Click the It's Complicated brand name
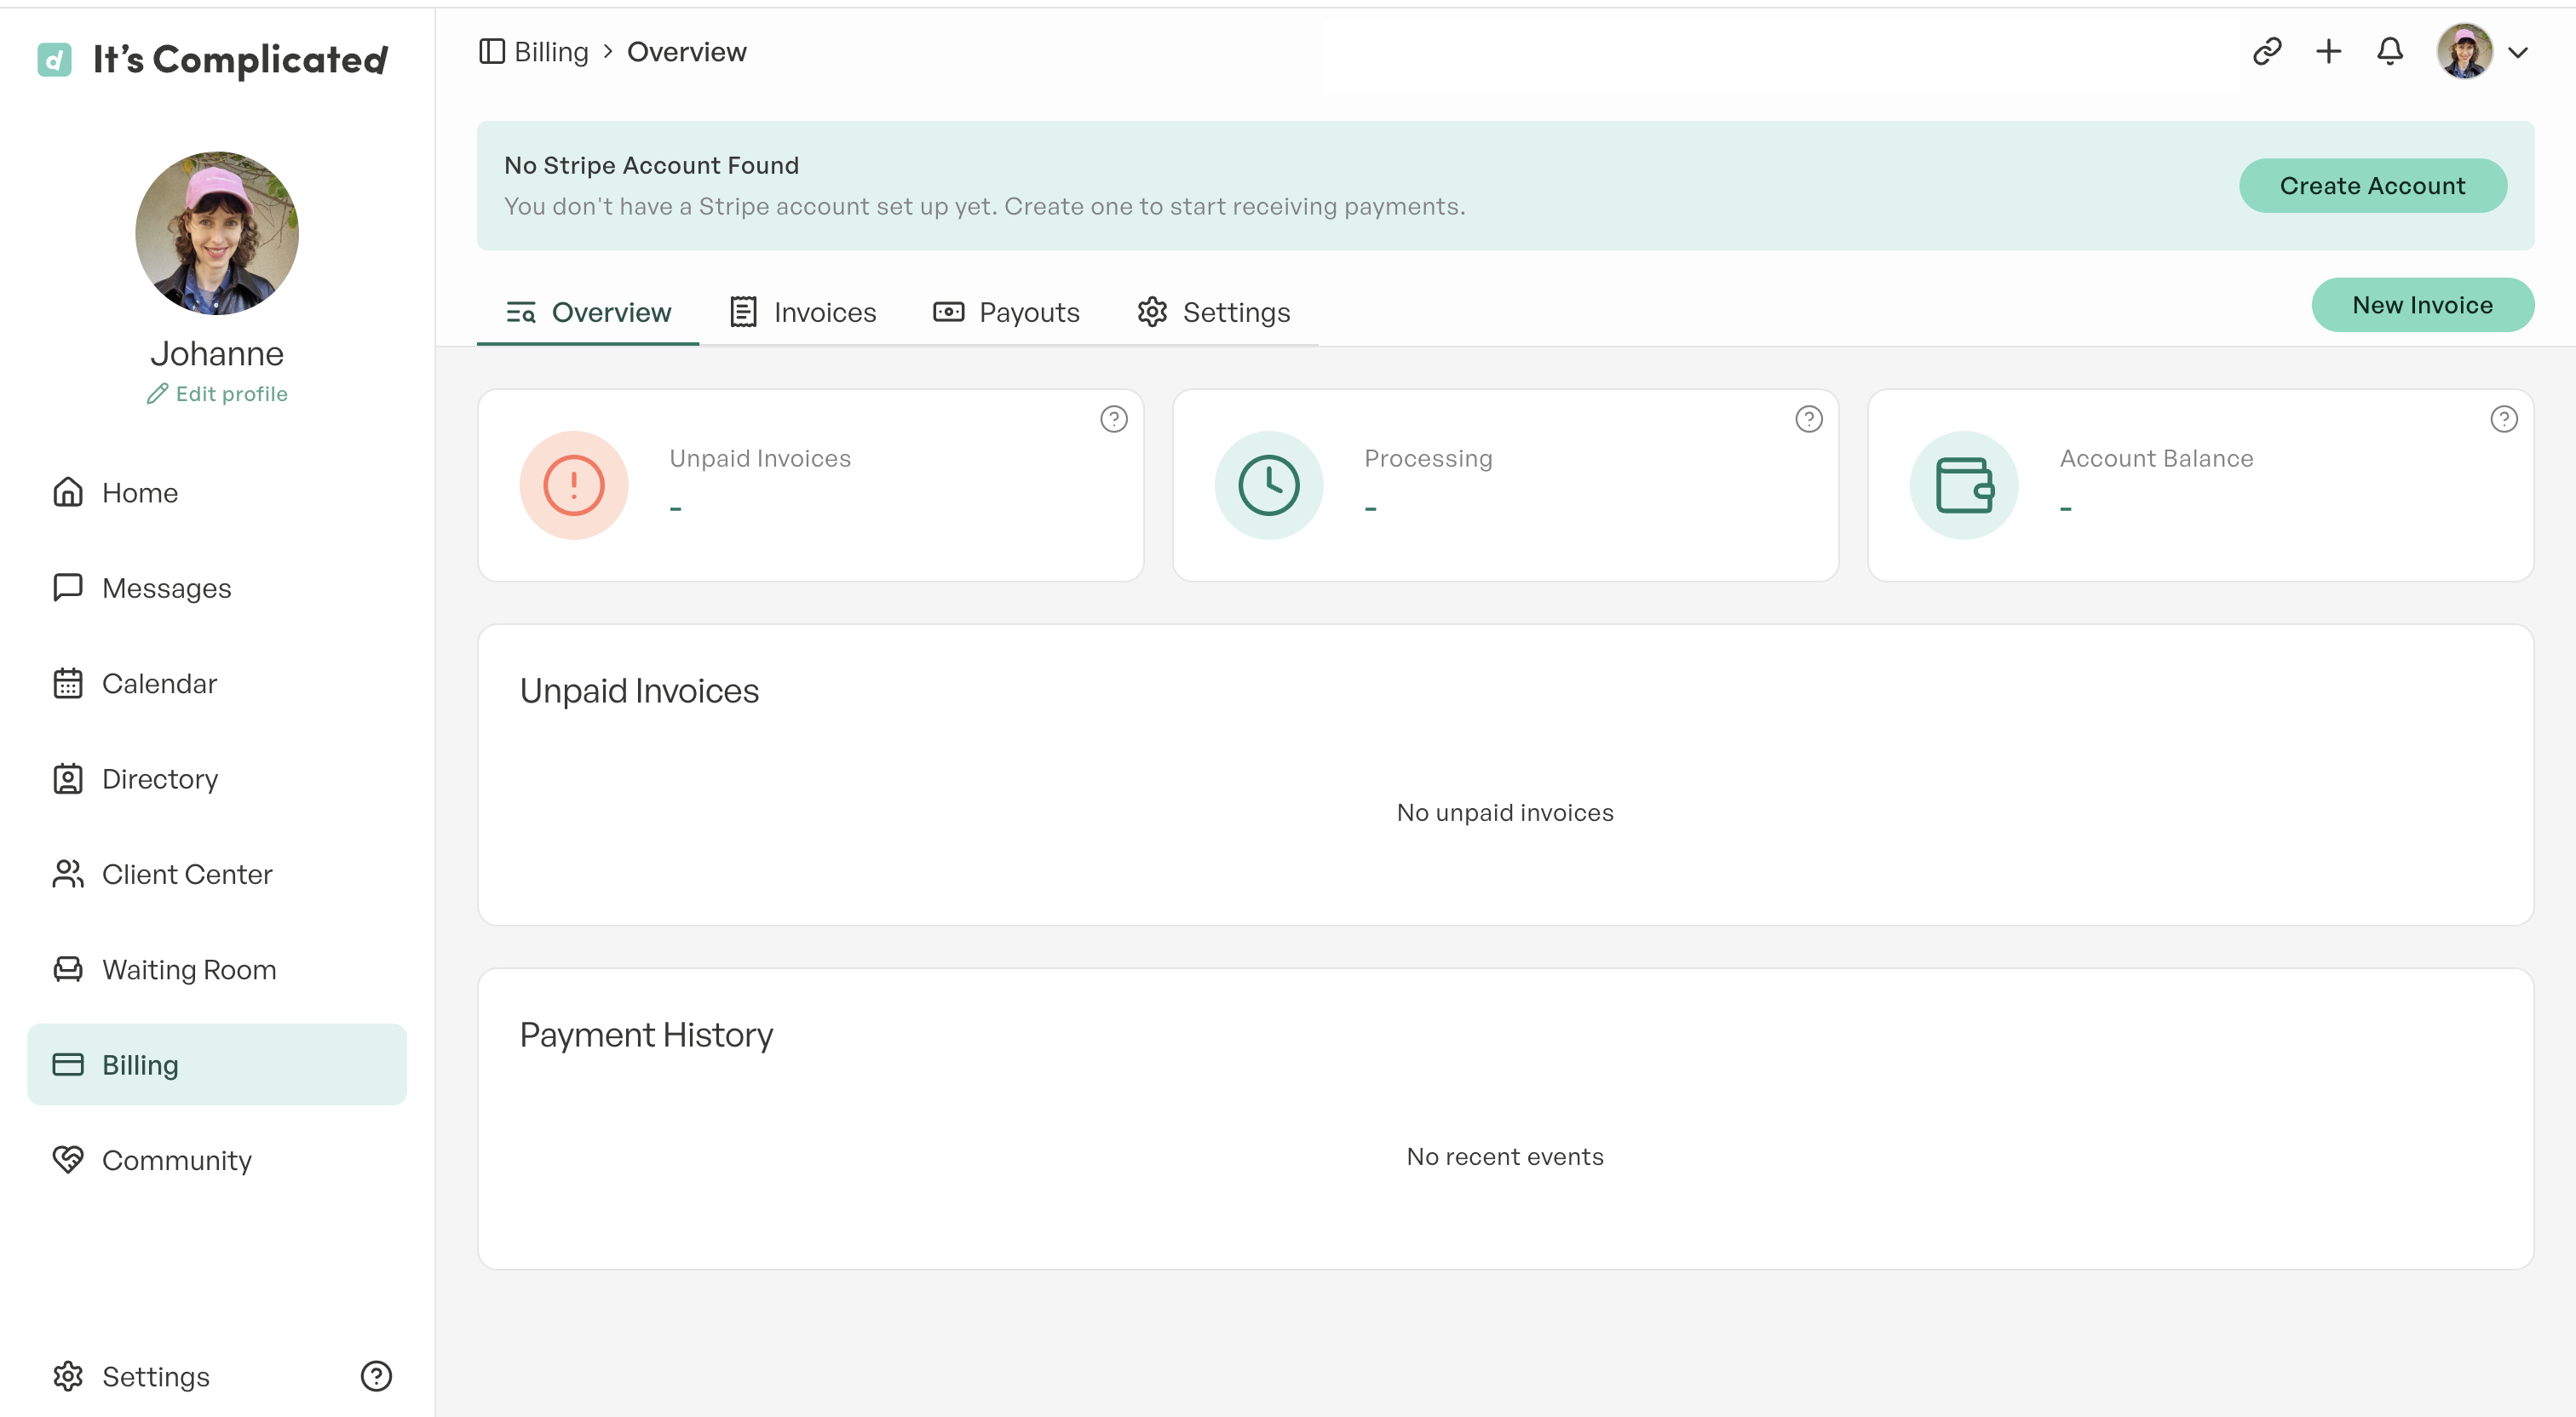Viewport: 2576px width, 1417px height. click(x=240, y=60)
